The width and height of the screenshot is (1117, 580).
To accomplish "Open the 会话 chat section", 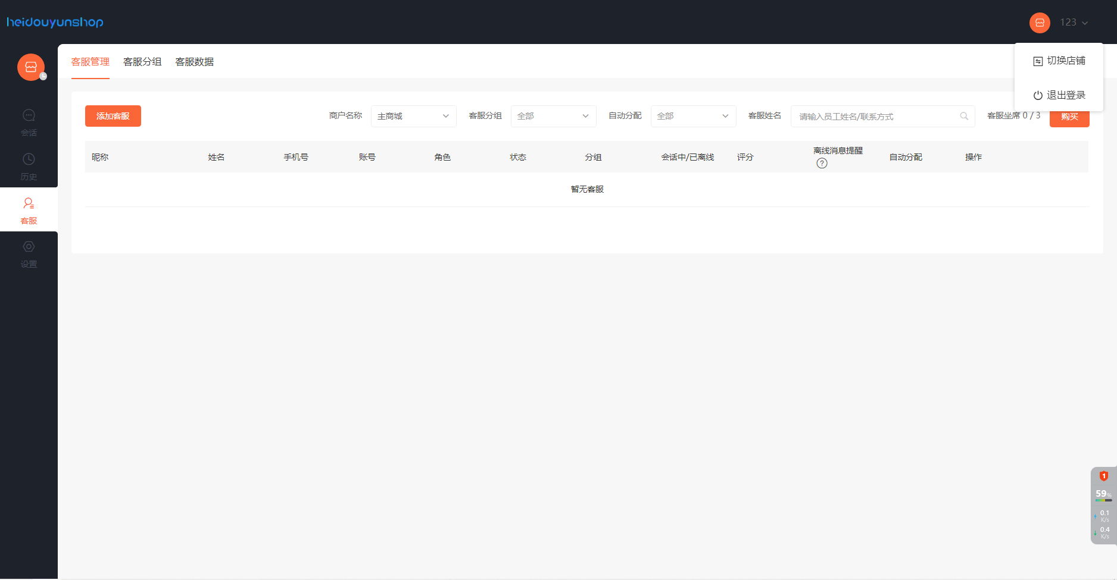I will click(29, 123).
